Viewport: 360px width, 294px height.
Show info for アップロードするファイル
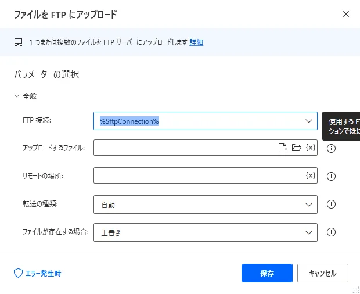[x=332, y=148]
